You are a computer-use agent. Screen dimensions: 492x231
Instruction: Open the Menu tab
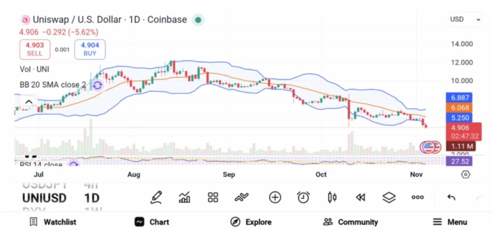pyautogui.click(x=450, y=222)
